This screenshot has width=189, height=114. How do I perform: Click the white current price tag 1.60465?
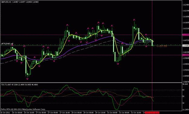pos(185,46)
